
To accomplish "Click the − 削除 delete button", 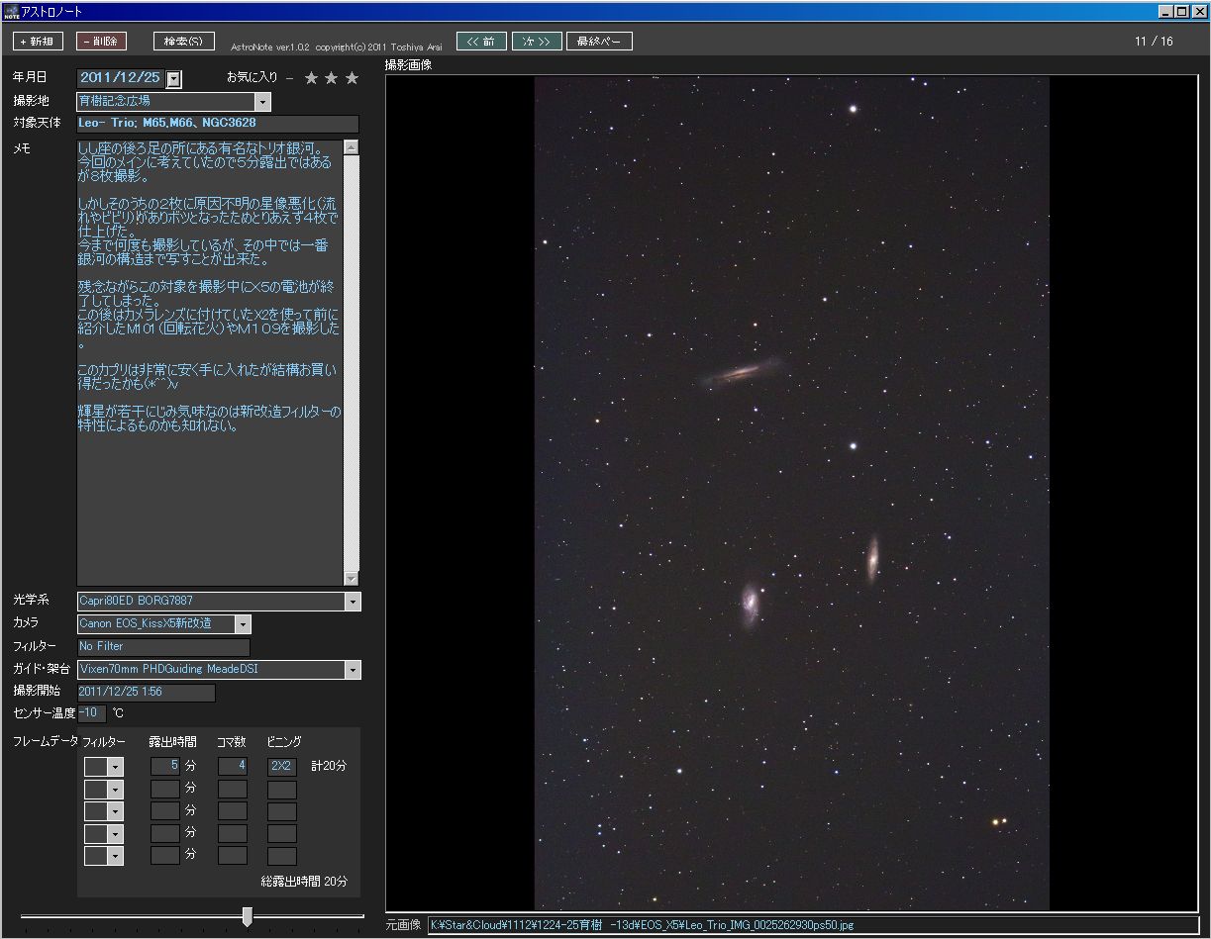I will (x=101, y=42).
